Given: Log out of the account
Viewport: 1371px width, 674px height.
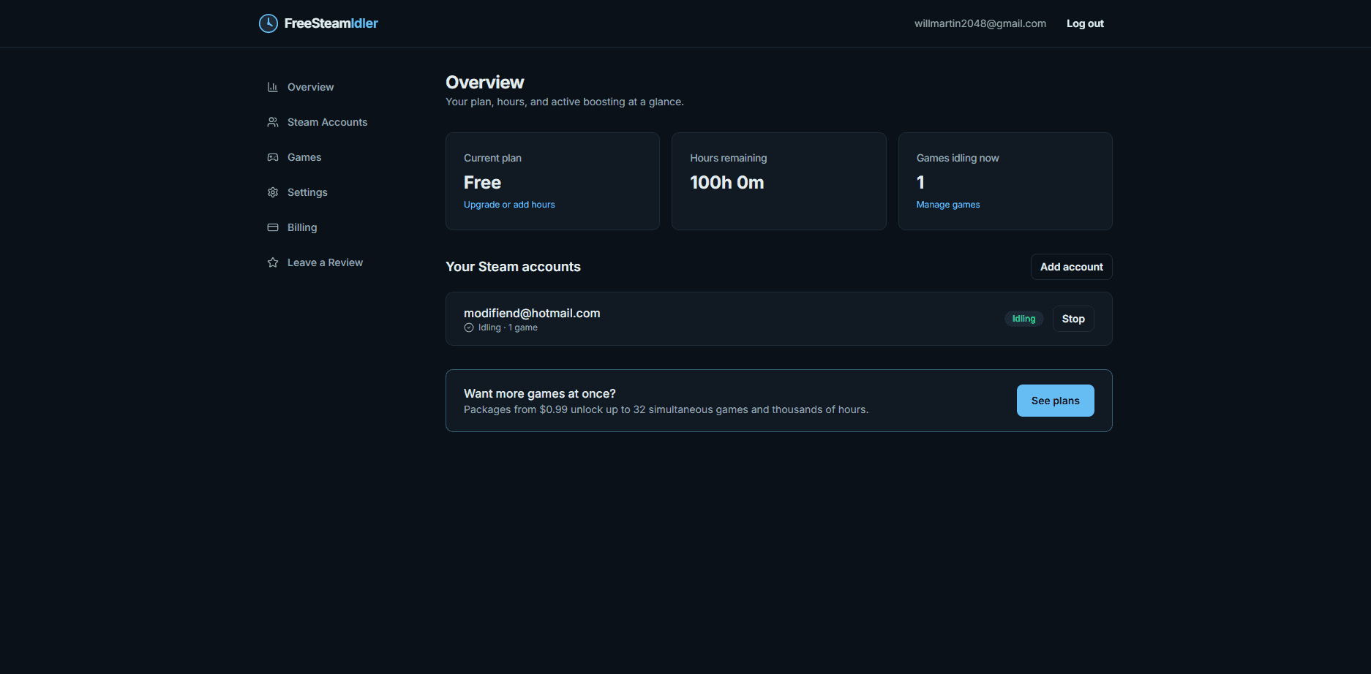Looking at the screenshot, I should 1085,23.
